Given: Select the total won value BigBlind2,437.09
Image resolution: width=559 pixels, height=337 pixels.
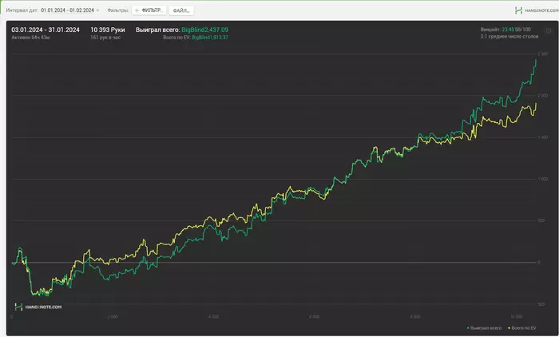Looking at the screenshot, I should (205, 30).
